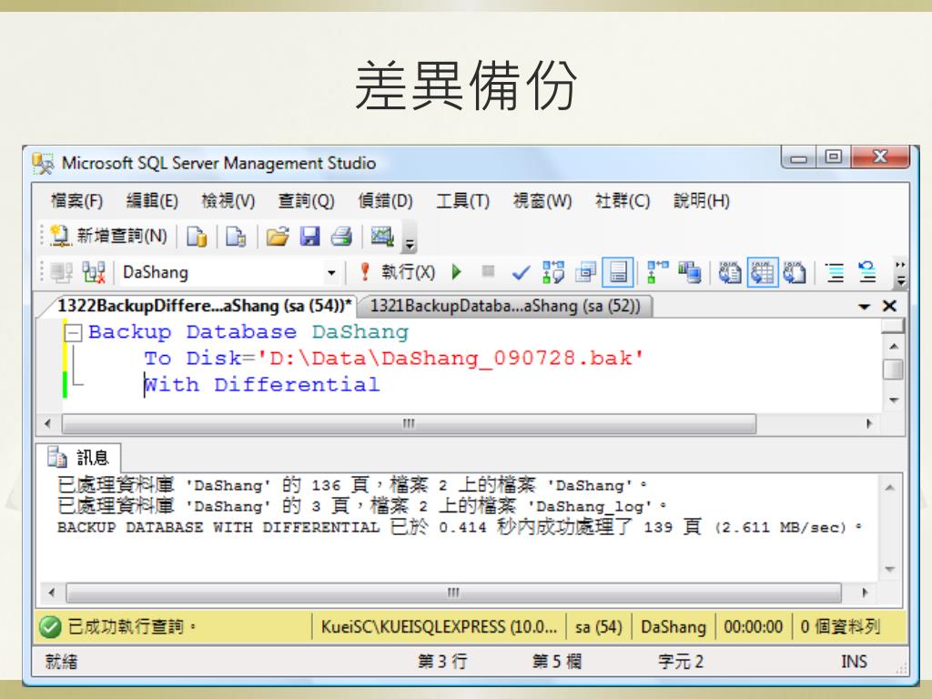Switch to the 1321BackupDataba...aShang tab

[505, 306]
